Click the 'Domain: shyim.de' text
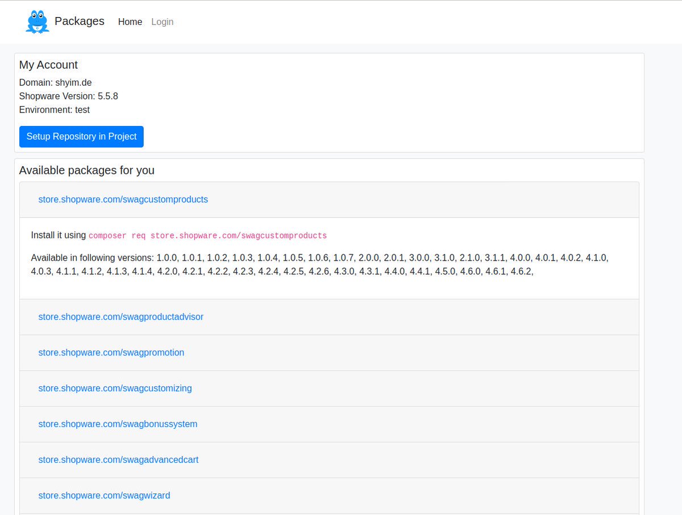Image resolution: width=682 pixels, height=515 pixels. [56, 82]
